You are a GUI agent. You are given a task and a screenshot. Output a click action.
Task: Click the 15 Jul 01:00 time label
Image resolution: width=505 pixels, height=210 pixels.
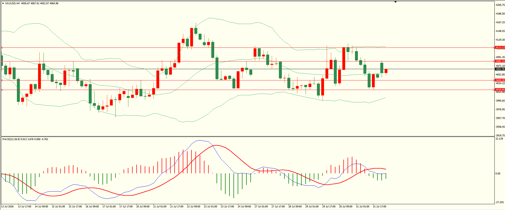[x=58, y=207]
